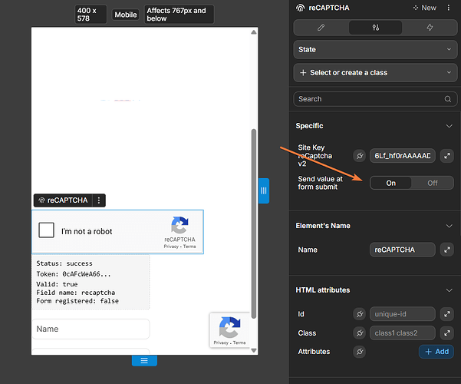Click the canvas vertical scrollbar thumb
This screenshot has width=461, height=384.
254,223
